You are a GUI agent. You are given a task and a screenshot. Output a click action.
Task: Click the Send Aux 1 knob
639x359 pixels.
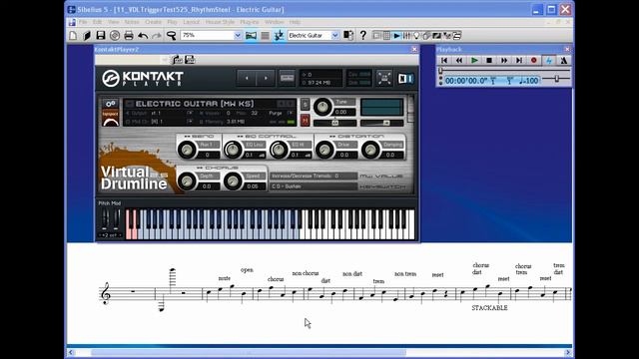pos(187,150)
